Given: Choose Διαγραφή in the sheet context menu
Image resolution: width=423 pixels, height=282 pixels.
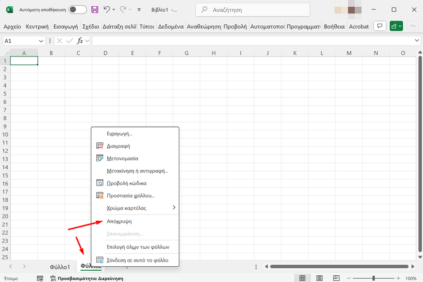Looking at the screenshot, I should 135,146.
